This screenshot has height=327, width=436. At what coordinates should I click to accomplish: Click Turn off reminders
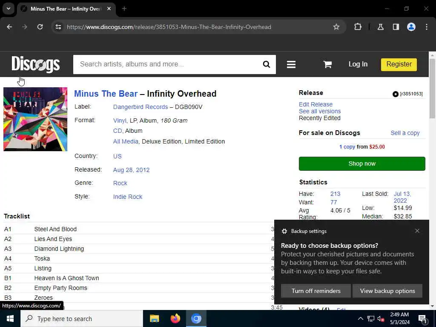[316, 291]
